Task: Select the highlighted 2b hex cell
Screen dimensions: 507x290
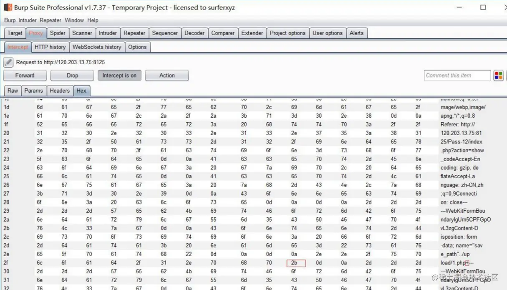Action: 296,263
